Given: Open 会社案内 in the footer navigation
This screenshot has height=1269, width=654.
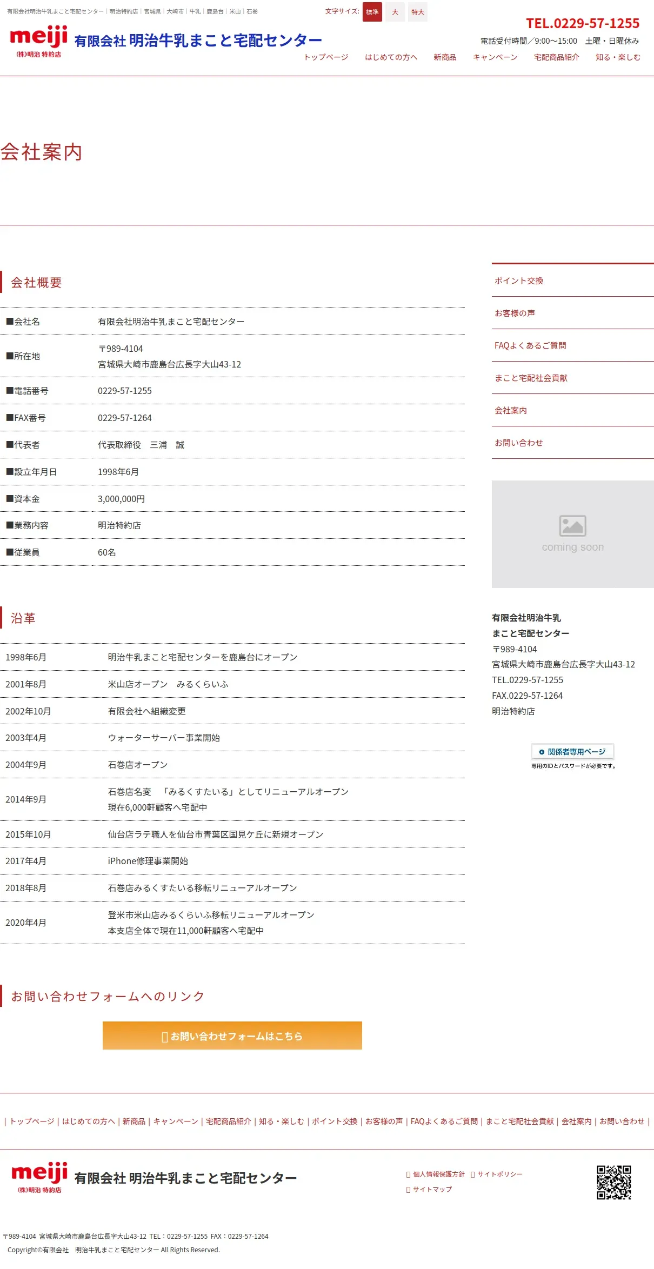Looking at the screenshot, I should click(577, 1121).
